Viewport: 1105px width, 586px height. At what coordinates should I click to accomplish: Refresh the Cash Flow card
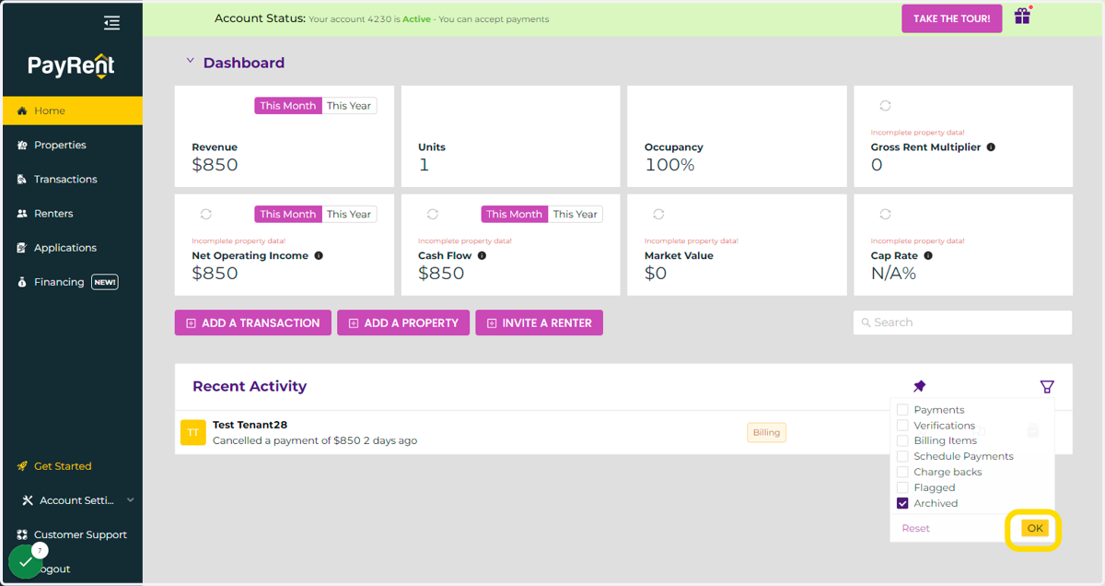tap(432, 214)
